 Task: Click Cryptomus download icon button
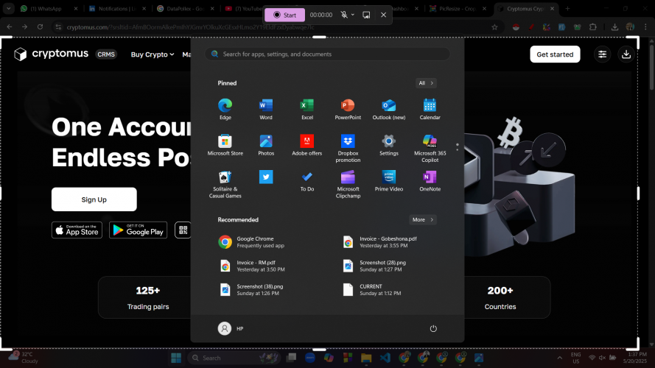point(626,54)
